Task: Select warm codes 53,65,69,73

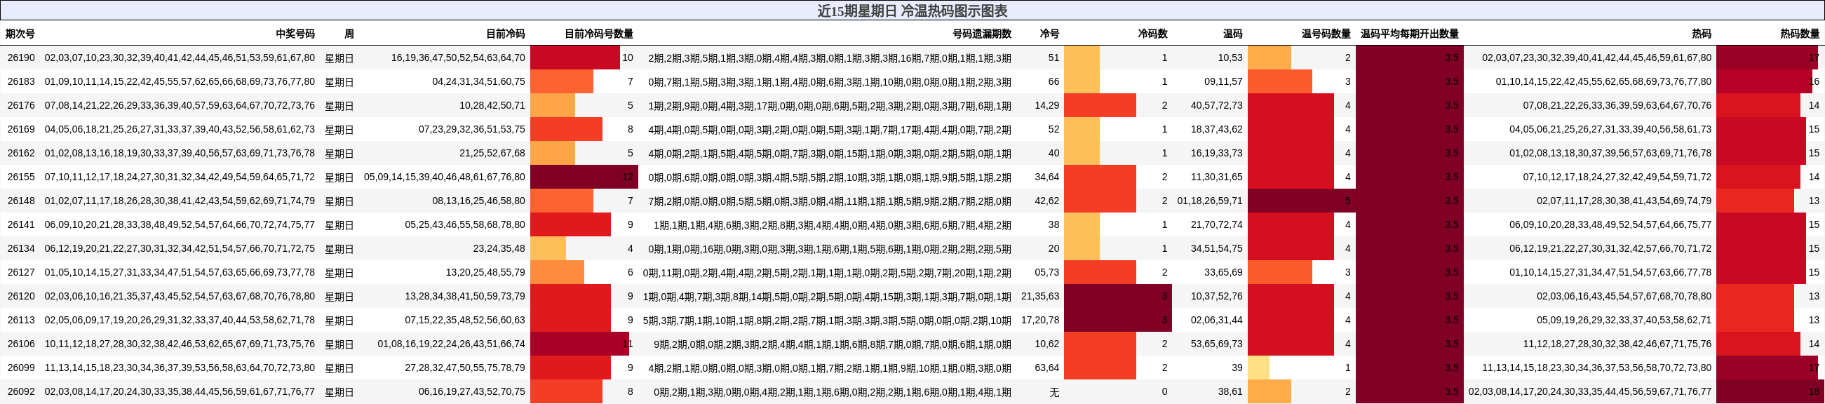Action: click(x=1216, y=344)
